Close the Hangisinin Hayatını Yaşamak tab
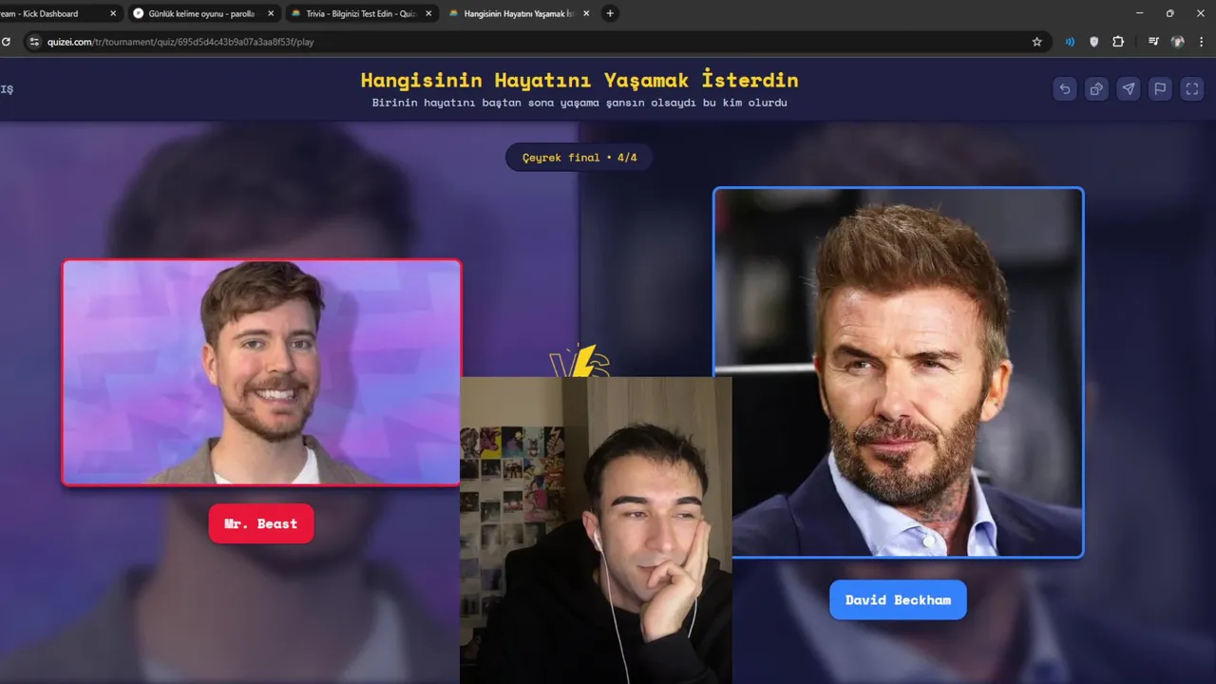The width and height of the screenshot is (1216, 684). pos(586,13)
